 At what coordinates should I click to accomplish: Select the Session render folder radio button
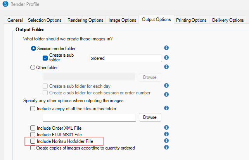pos(33,49)
